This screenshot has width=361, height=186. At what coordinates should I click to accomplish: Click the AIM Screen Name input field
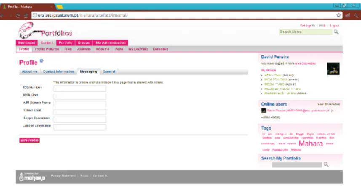[80, 104]
